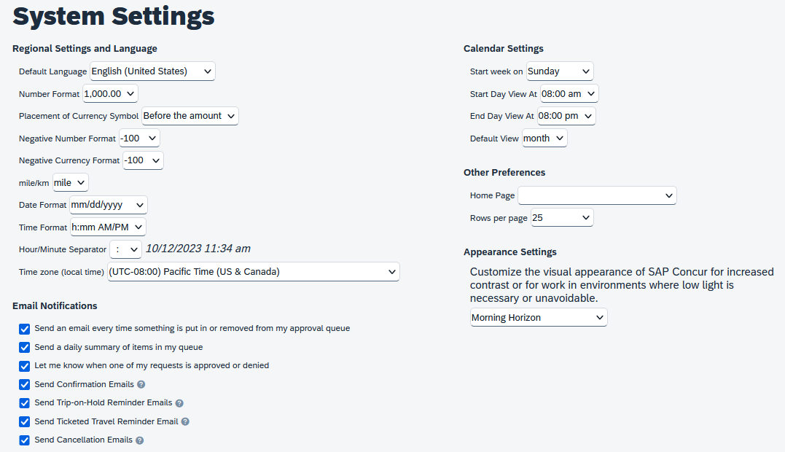Viewport: 785px width, 452px height.
Task: Click the Calendar Settings heading
Action: tap(503, 49)
